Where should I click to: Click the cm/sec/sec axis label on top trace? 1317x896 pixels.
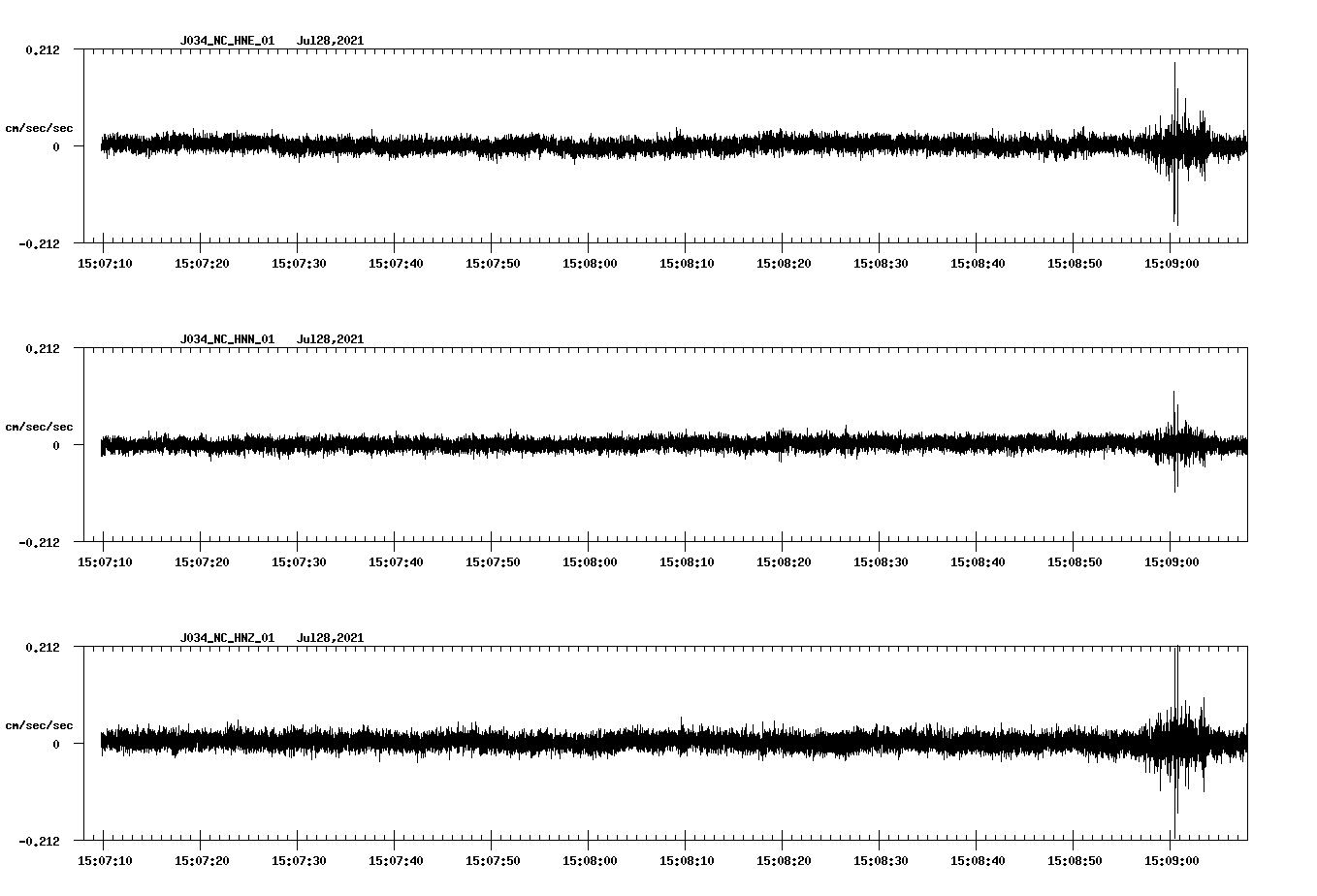40,127
